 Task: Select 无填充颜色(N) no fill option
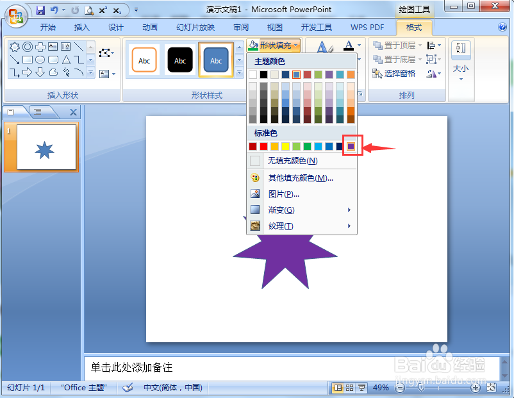302,161
